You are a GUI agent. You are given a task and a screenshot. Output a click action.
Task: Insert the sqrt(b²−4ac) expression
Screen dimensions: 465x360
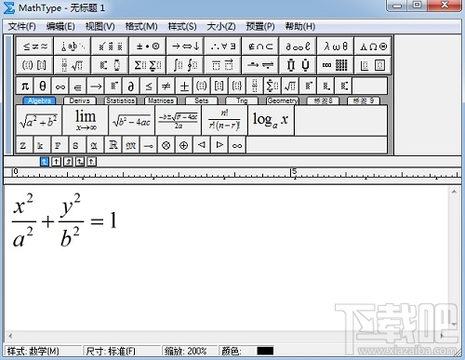tap(132, 120)
